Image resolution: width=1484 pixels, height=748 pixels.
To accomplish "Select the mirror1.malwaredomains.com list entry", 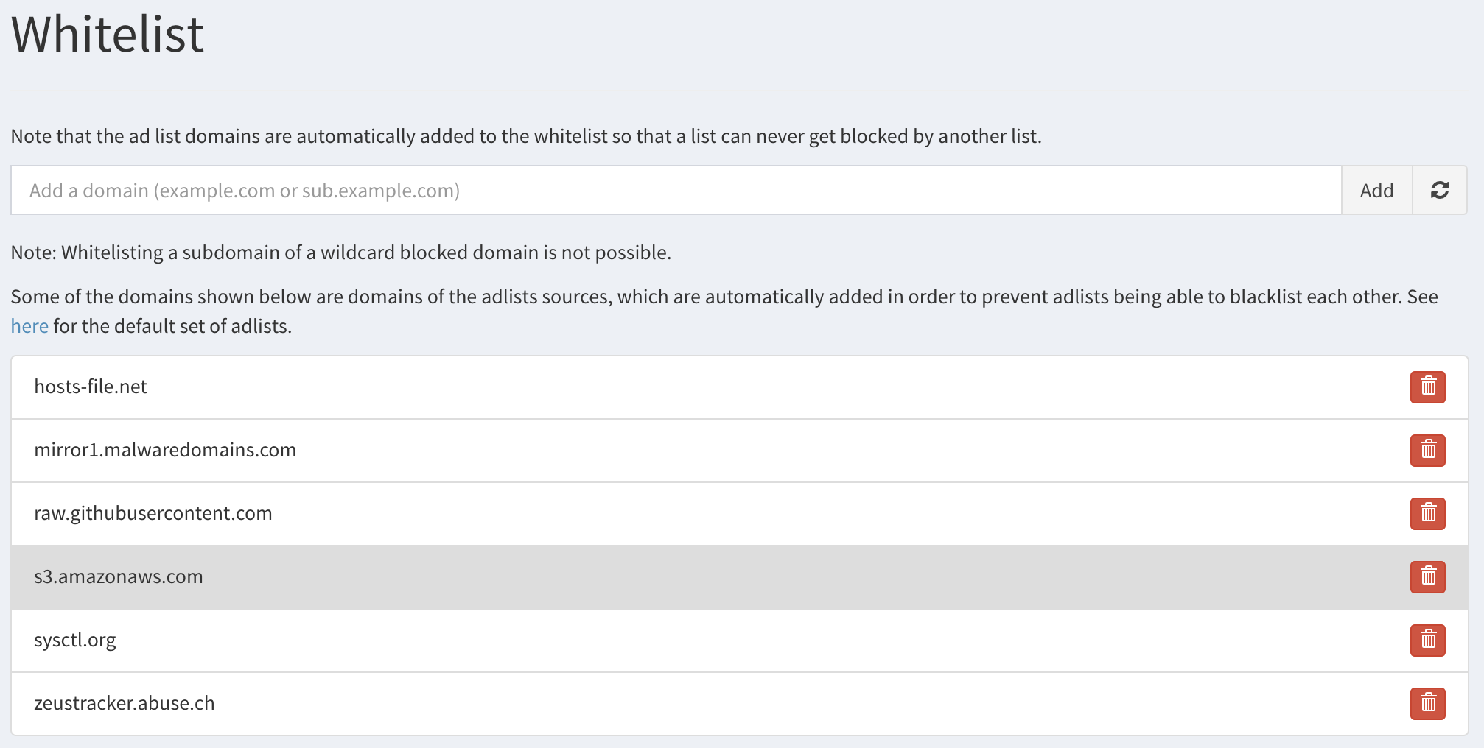I will pos(165,451).
